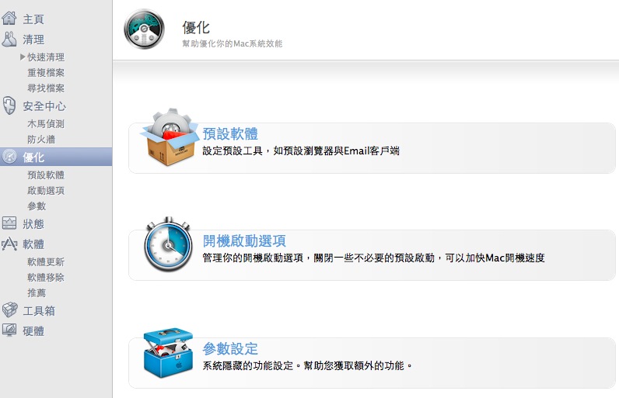This screenshot has width=619, height=398.
Task: Click the shield icon for 安全中心
Action: point(9,106)
